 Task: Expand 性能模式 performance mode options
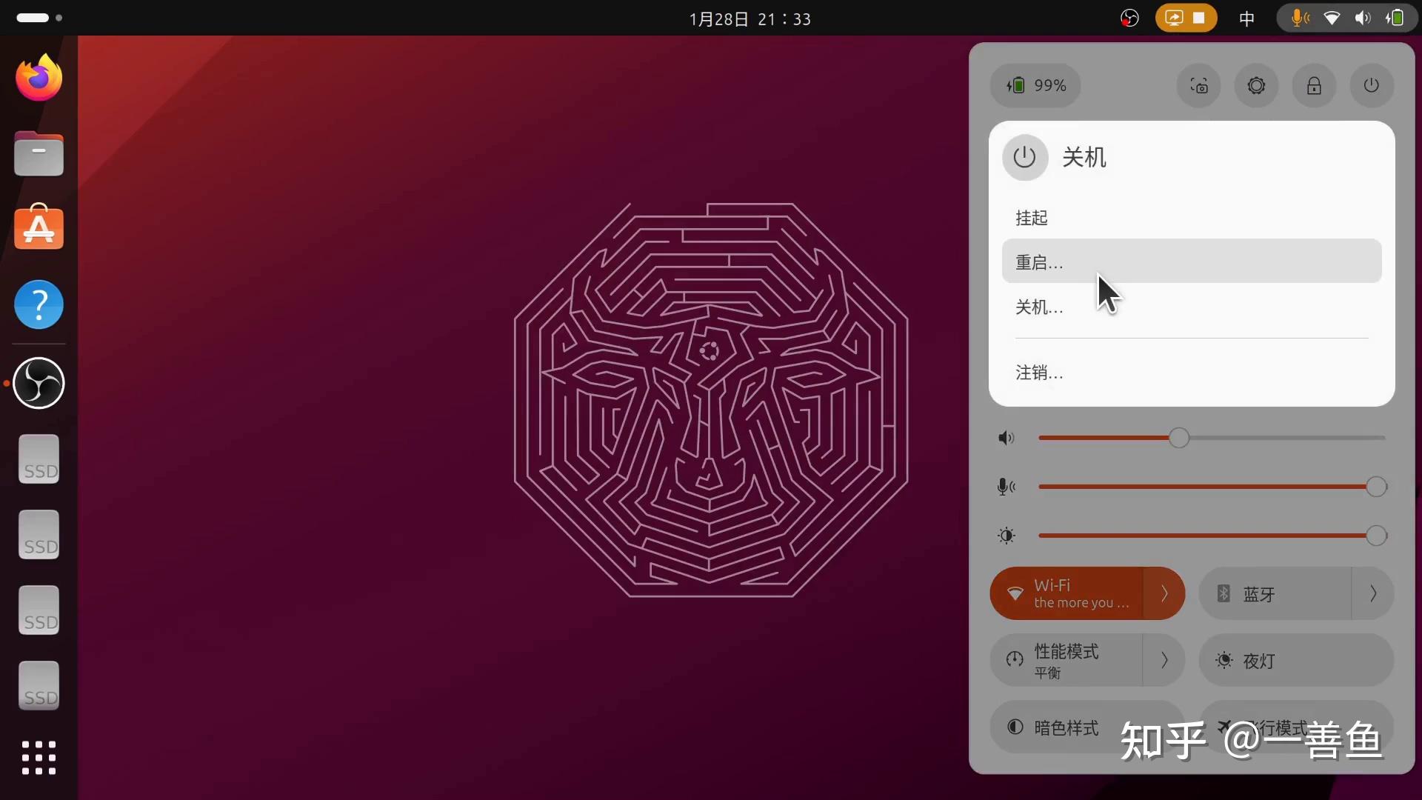pyautogui.click(x=1164, y=660)
